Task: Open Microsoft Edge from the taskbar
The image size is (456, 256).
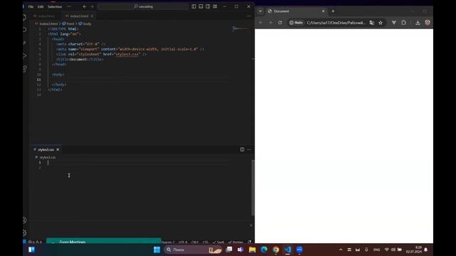Action: point(264,250)
